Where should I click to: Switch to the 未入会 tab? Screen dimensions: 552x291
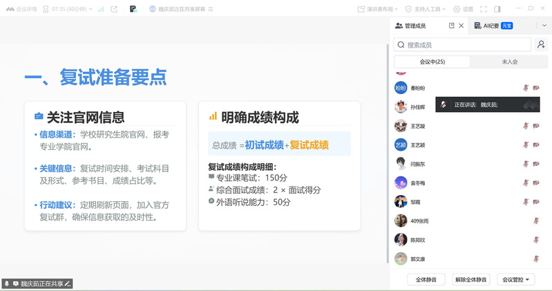pyautogui.click(x=509, y=62)
